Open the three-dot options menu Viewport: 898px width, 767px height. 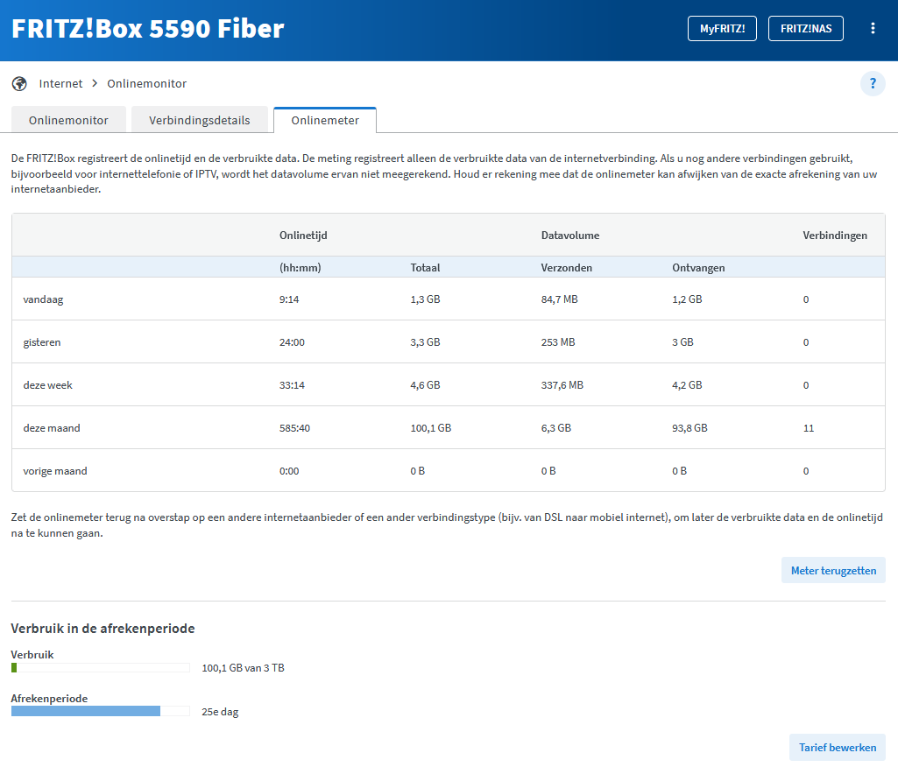(x=873, y=28)
